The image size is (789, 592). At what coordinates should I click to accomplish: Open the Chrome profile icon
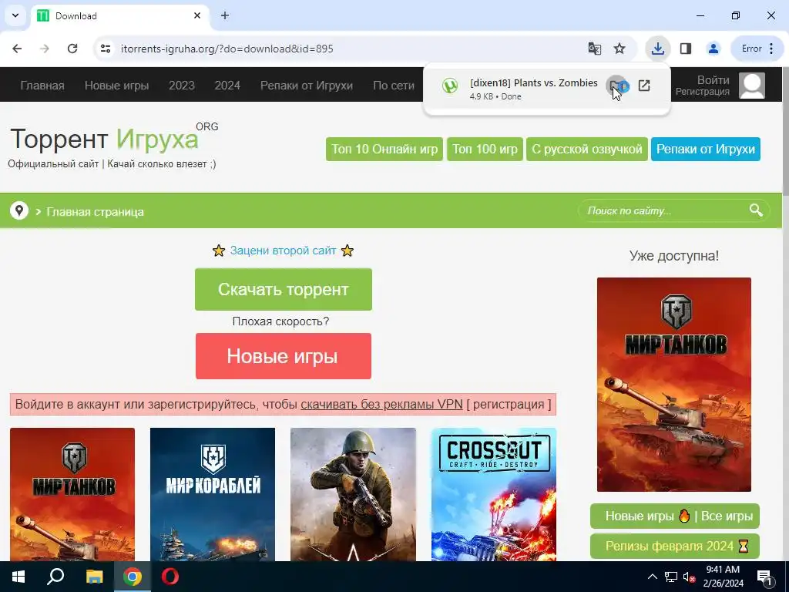pyautogui.click(x=713, y=49)
